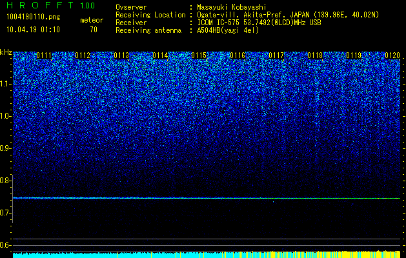Click the 0113 time marker
This screenshot has width=406, height=258.
pyautogui.click(x=121, y=55)
